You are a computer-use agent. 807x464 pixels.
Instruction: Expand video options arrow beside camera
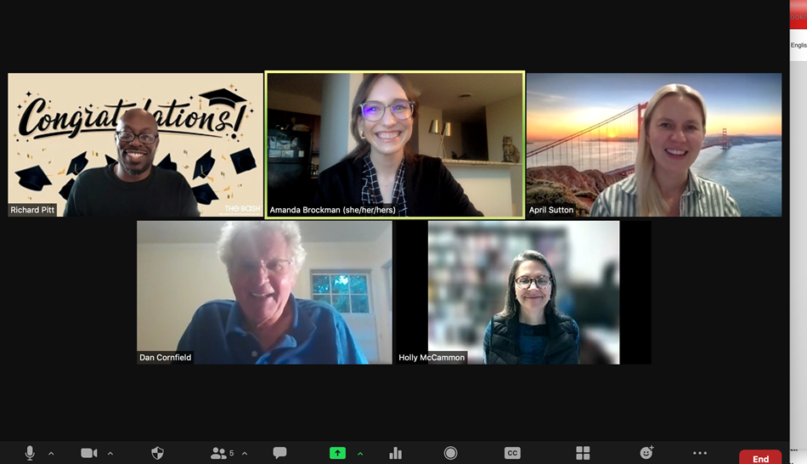(x=110, y=454)
